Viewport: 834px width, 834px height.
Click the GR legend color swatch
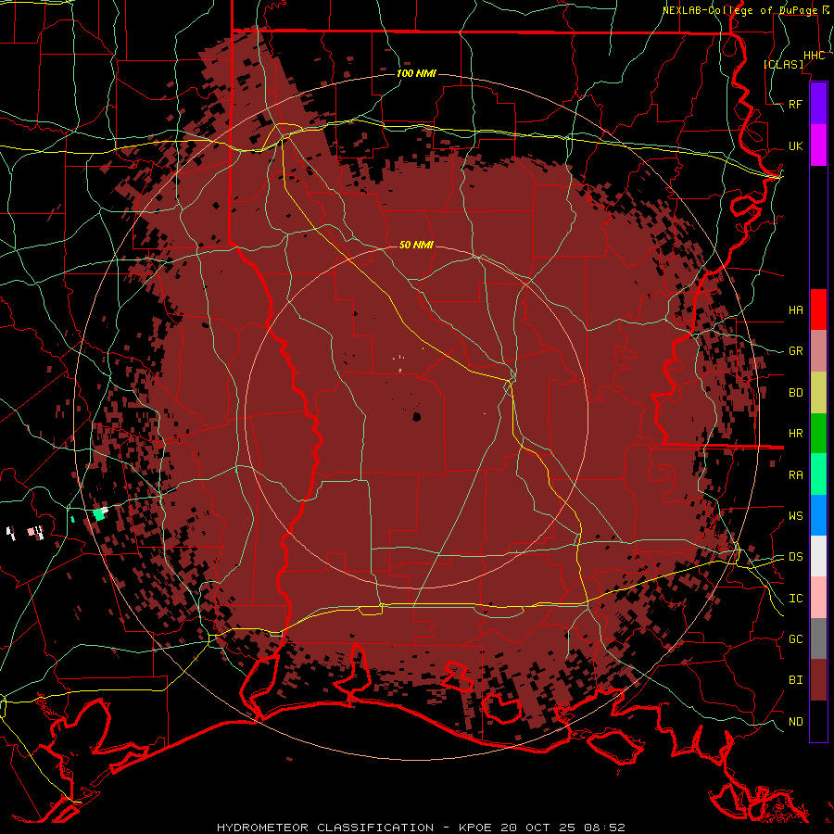pos(818,350)
